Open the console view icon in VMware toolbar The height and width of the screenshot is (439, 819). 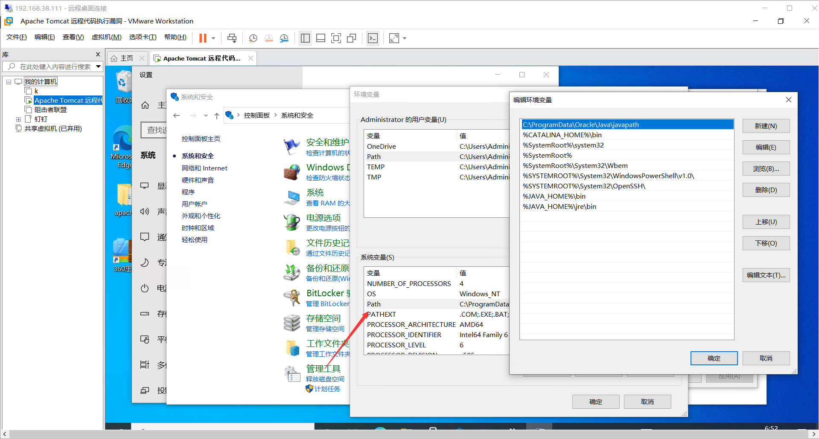(373, 38)
